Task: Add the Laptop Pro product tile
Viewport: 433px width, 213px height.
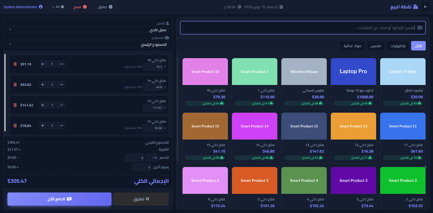Action: (x=353, y=83)
